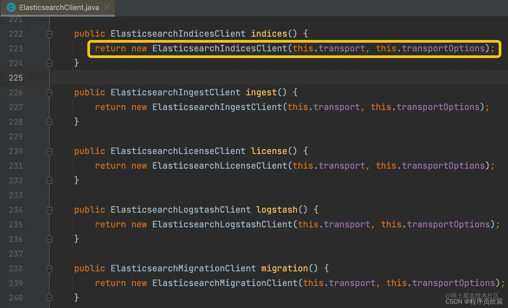The width and height of the screenshot is (508, 308).
Task: Collapse the logstash() method at line 234
Action: (x=49, y=210)
